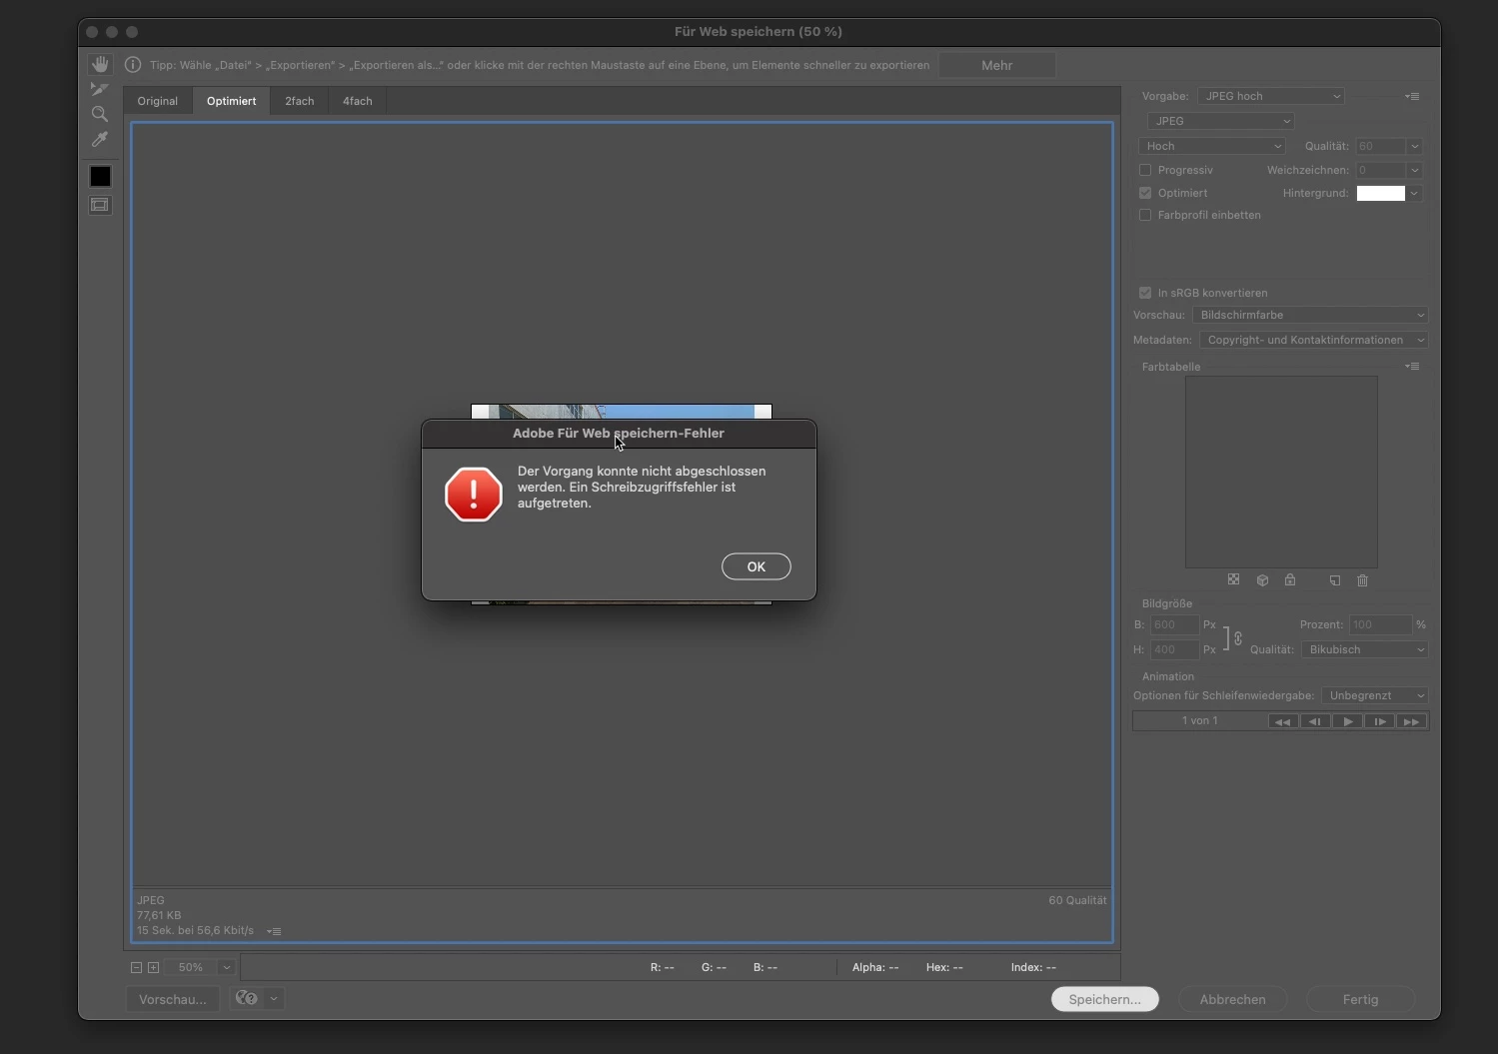1498x1054 pixels.
Task: Jump to first animation frame
Action: (1283, 721)
